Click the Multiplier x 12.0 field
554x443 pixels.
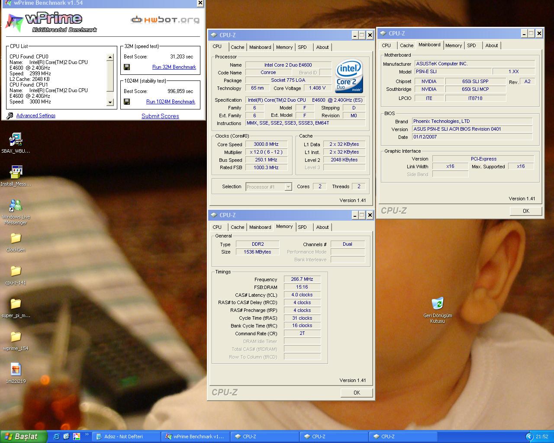266,152
